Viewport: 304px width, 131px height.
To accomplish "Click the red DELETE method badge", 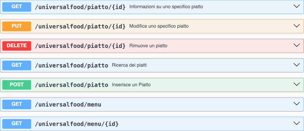I will tap(17, 46).
